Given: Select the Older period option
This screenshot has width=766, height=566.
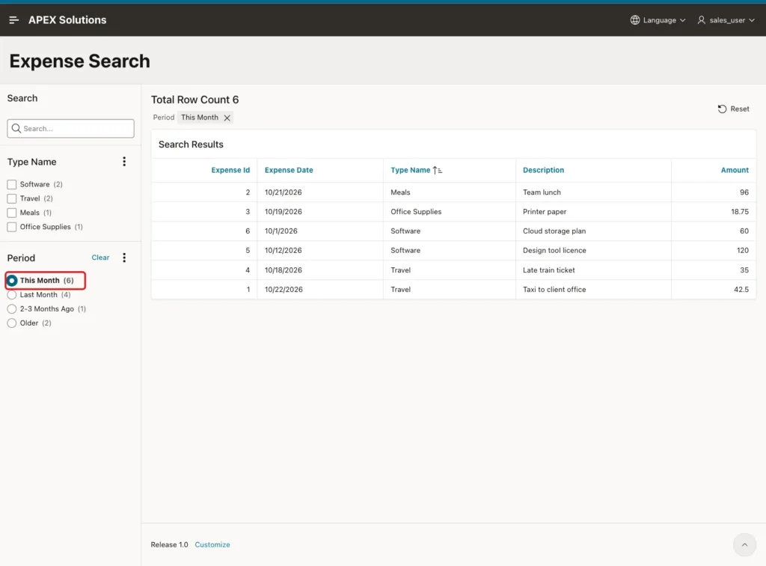Looking at the screenshot, I should [12, 323].
